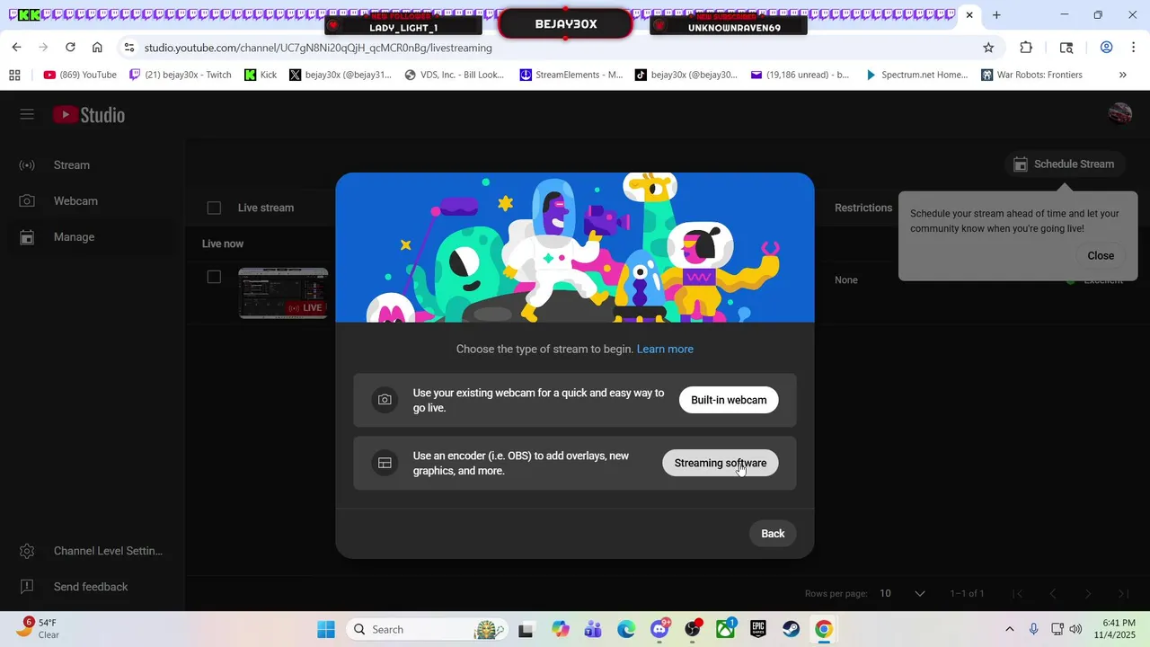Screen dimensions: 1150x647
Task: Click the YouTube Studio logo
Action: click(88, 114)
